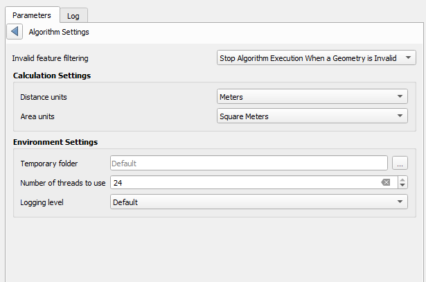
Task: Click the Number of threads value field
Action: click(x=242, y=182)
